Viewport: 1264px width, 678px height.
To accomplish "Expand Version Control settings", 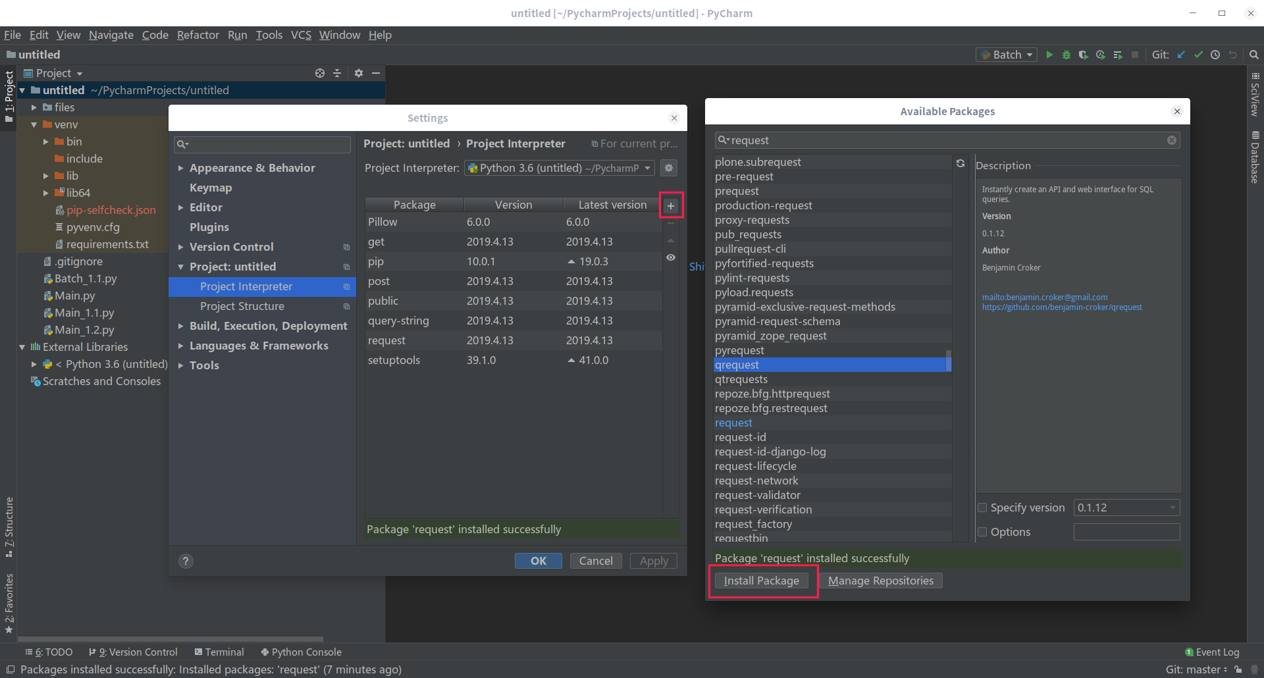I will tap(180, 247).
